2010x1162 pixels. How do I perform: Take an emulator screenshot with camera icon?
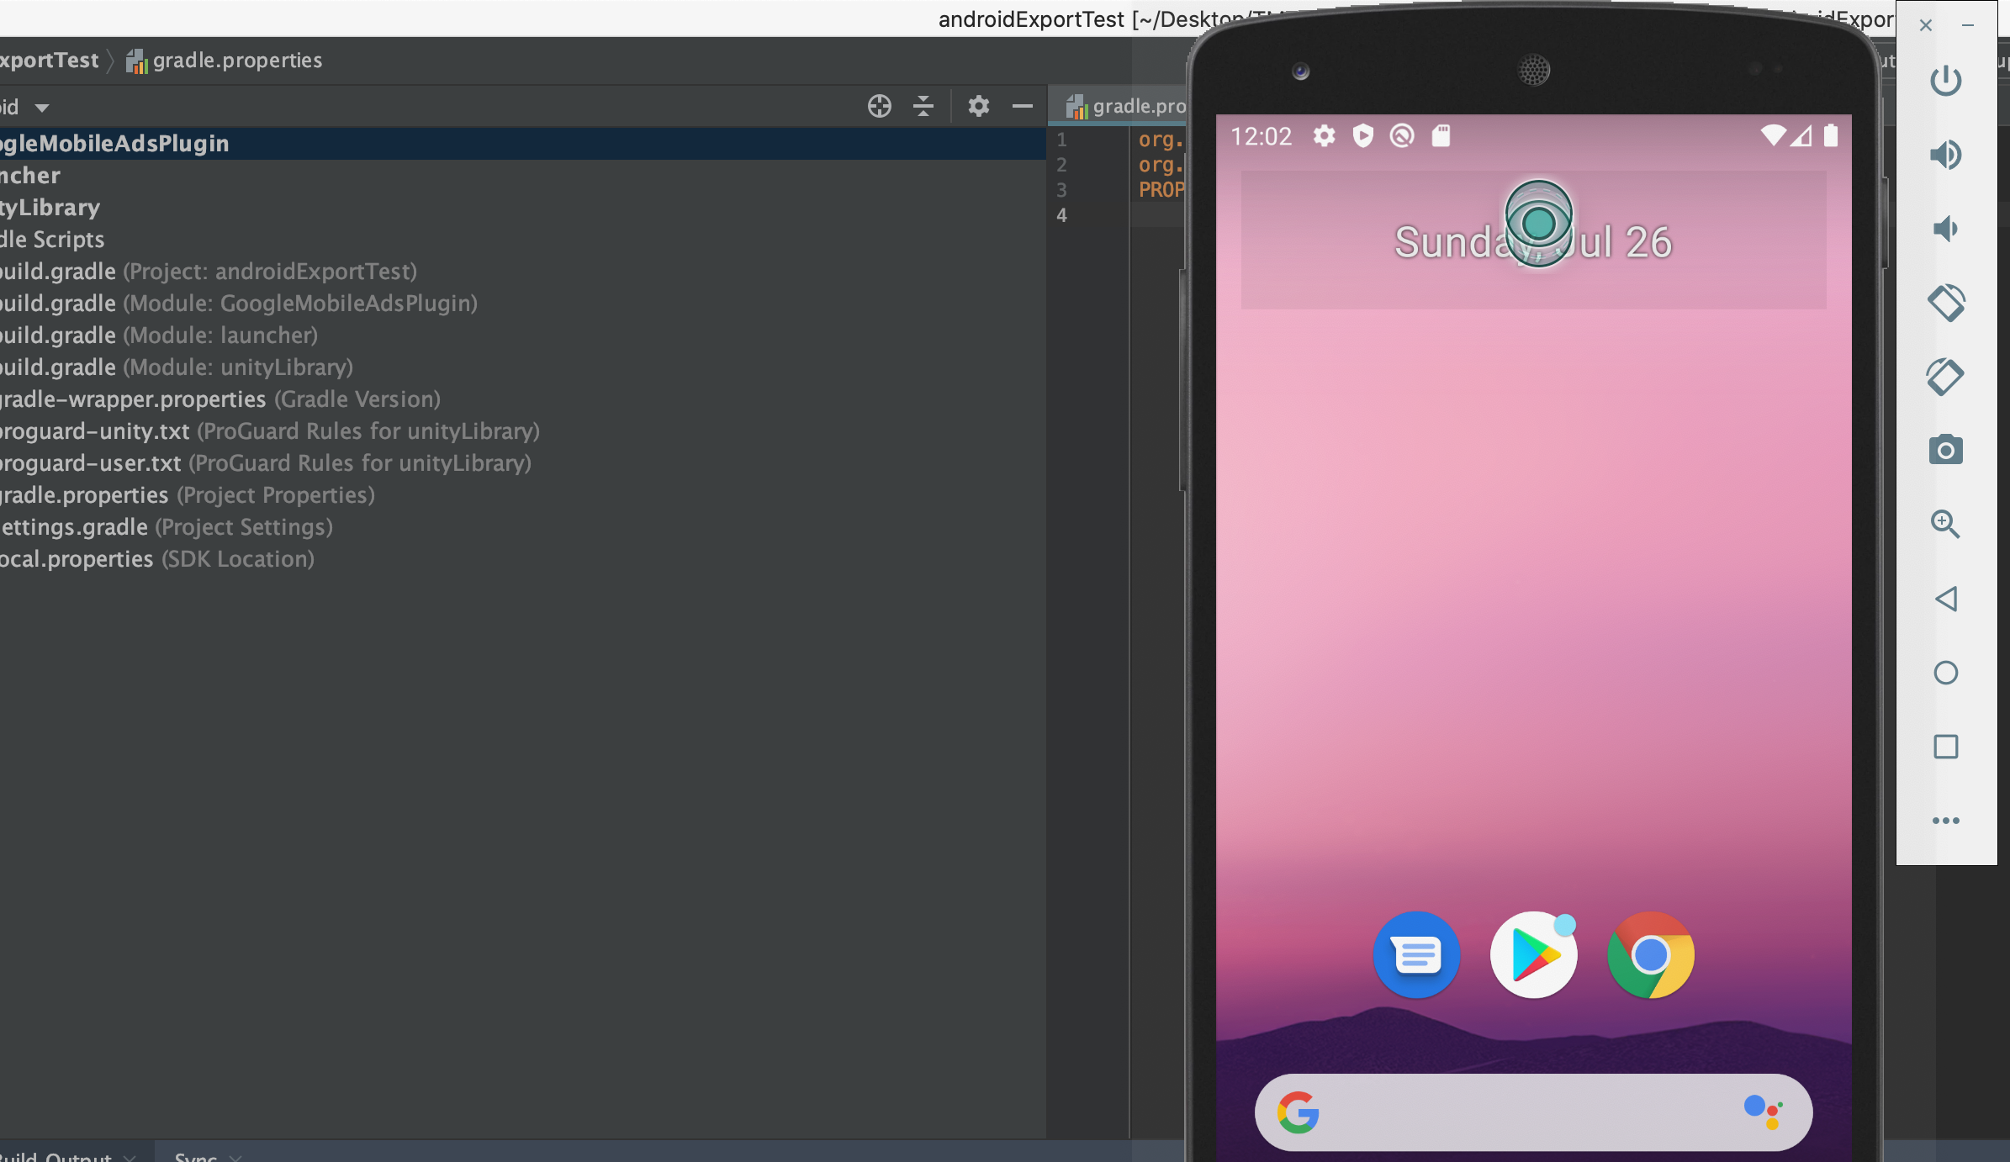point(1945,451)
